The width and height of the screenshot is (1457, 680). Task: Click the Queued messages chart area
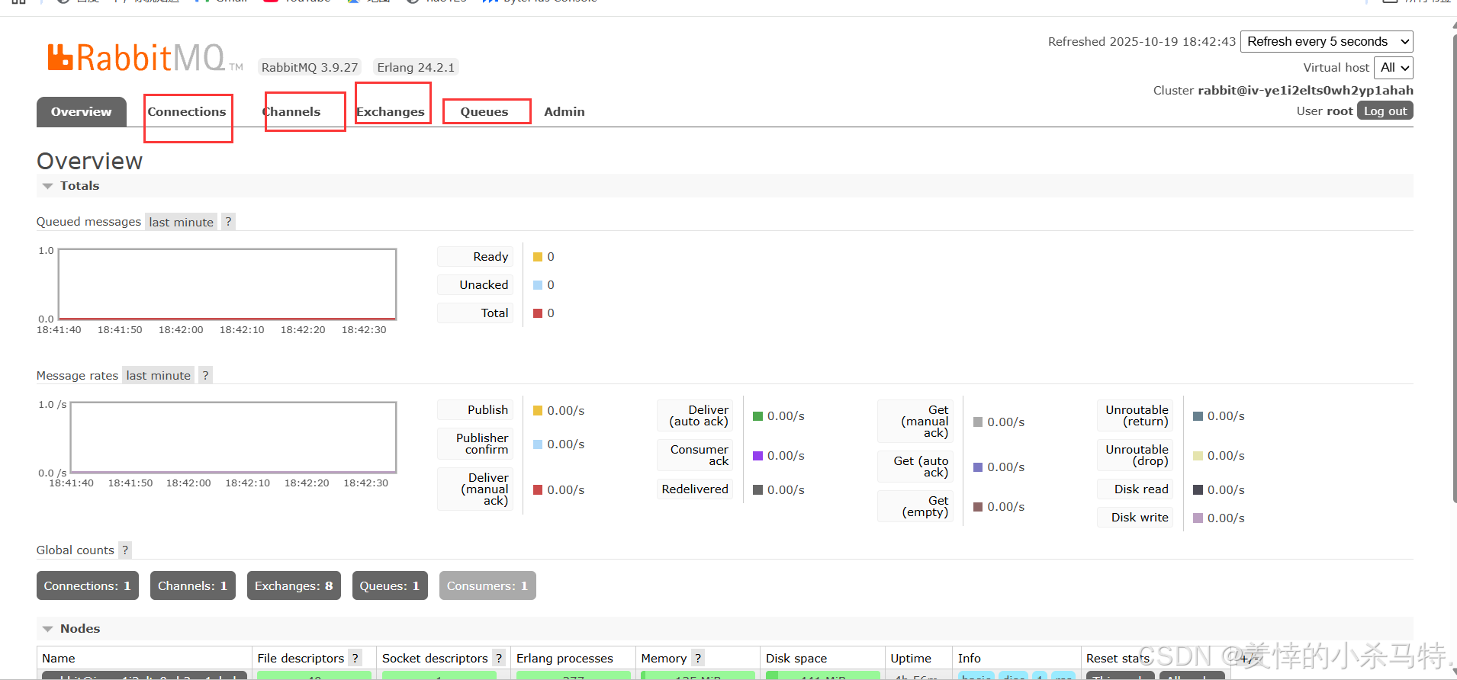(227, 284)
